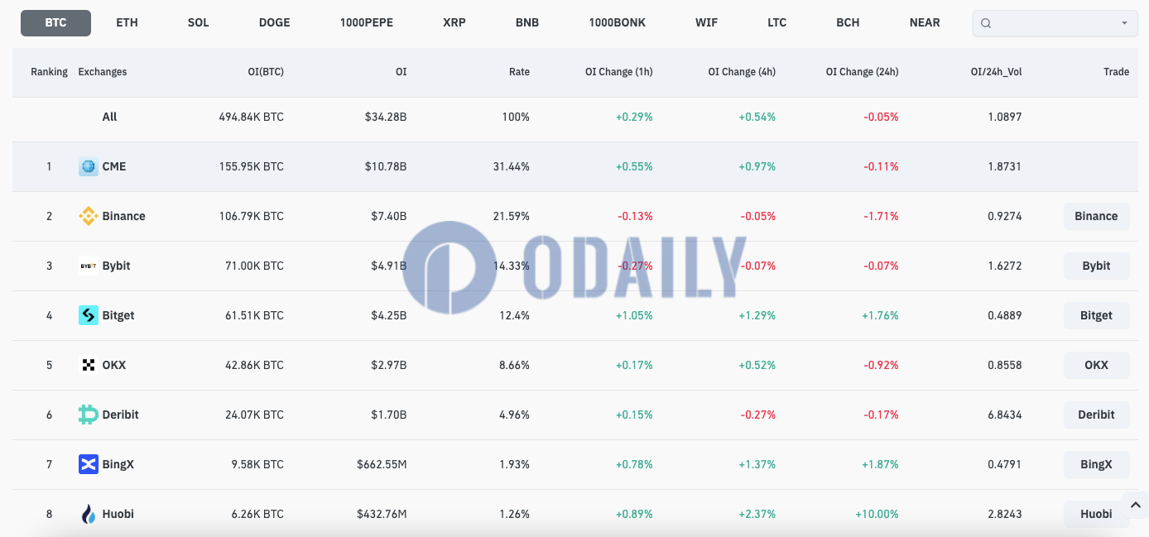Click the OI Change (24h) column header

[862, 72]
